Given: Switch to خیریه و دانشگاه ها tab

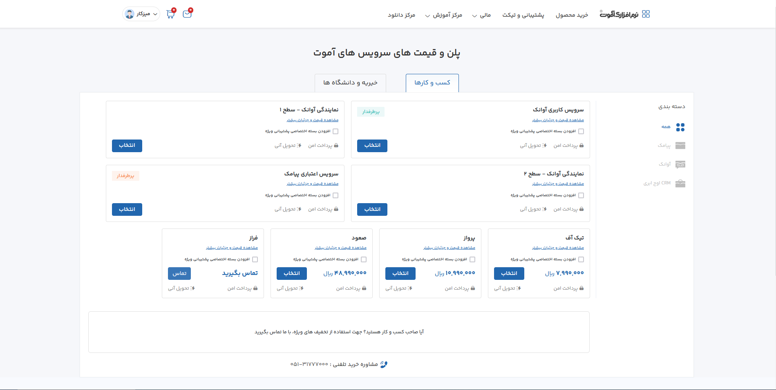Looking at the screenshot, I should (350, 83).
